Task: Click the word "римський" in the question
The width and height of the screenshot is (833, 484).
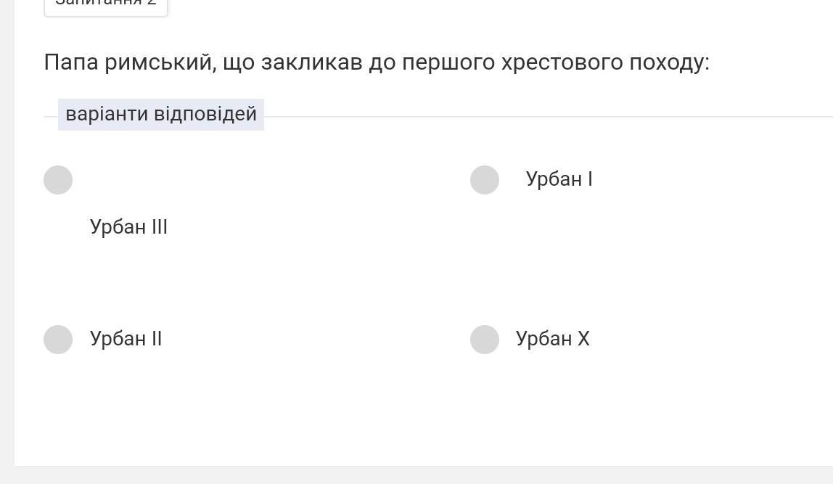Action: (160, 62)
